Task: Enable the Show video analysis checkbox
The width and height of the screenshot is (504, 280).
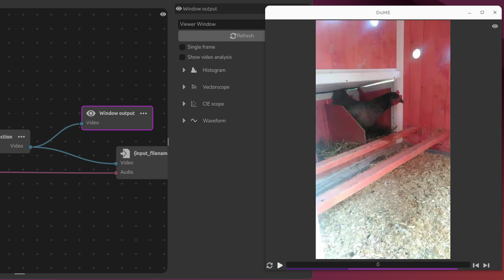Action: click(x=182, y=57)
